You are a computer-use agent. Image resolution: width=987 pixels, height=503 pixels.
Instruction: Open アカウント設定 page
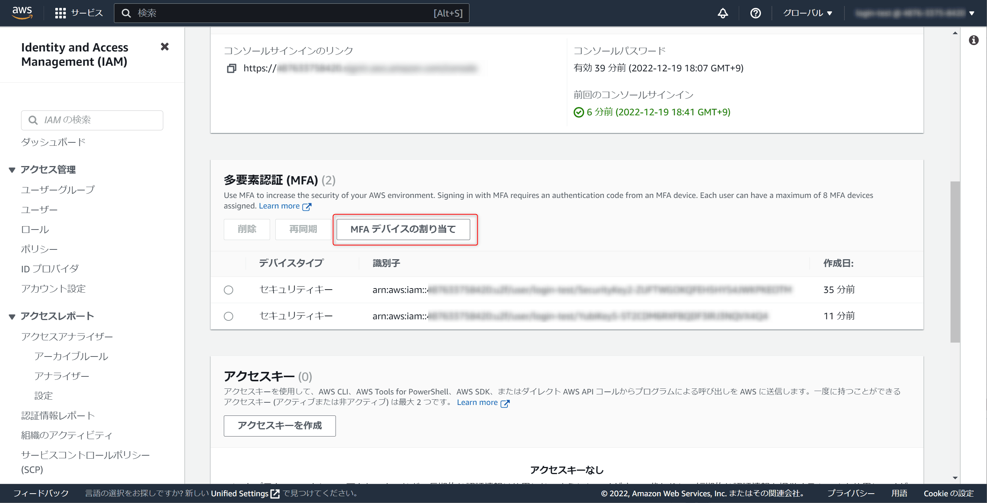click(x=53, y=289)
